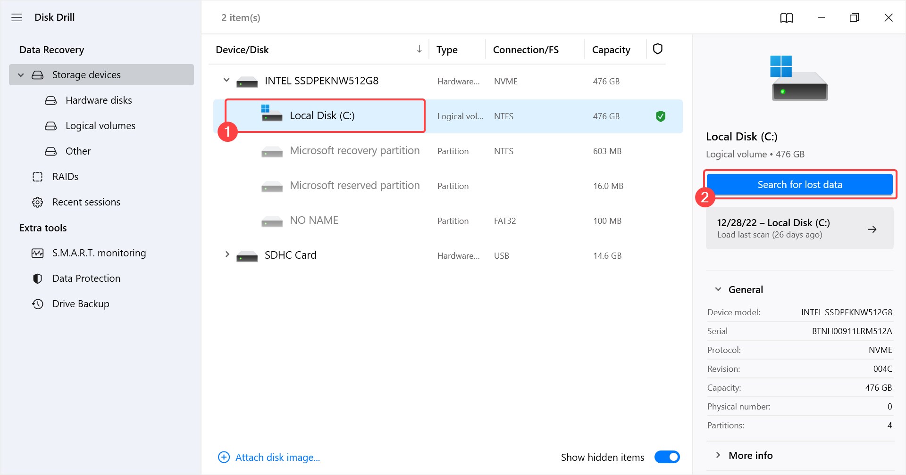Click the arrow on the last scan card
This screenshot has height=475, width=906.
click(872, 229)
